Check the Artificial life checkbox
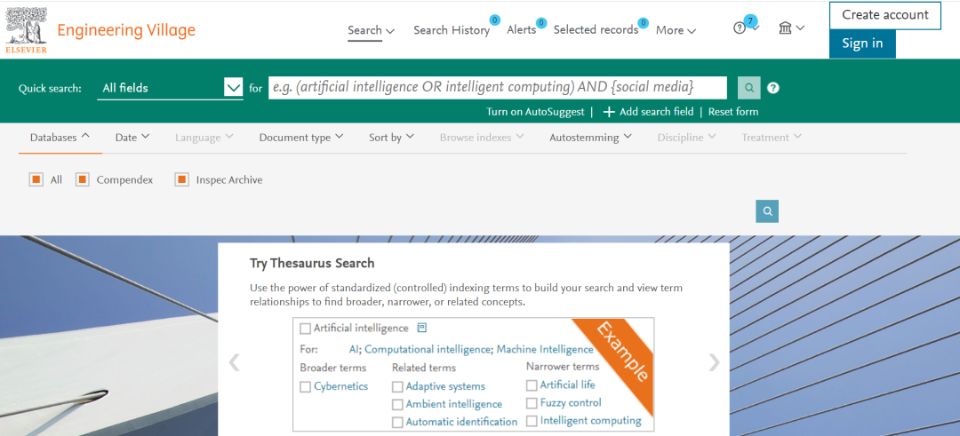Image resolution: width=960 pixels, height=436 pixels. click(532, 385)
